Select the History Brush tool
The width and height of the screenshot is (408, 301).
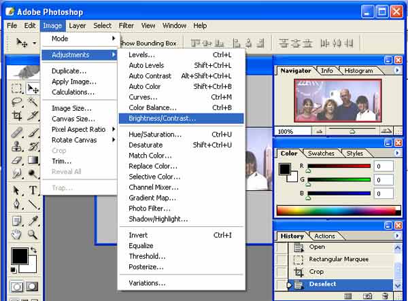click(33, 146)
